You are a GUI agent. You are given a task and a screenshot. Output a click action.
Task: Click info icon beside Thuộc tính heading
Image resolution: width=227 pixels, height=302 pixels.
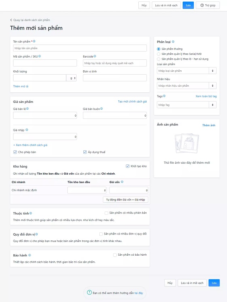pos(31,213)
